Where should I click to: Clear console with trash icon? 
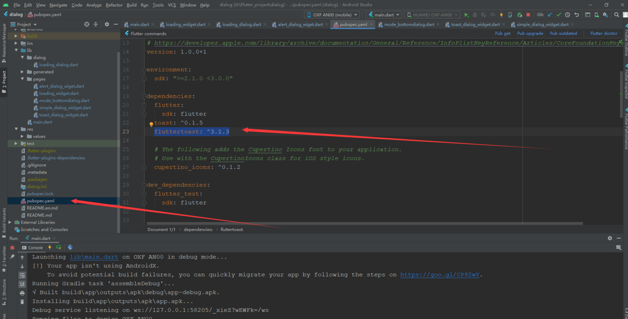(x=22, y=302)
